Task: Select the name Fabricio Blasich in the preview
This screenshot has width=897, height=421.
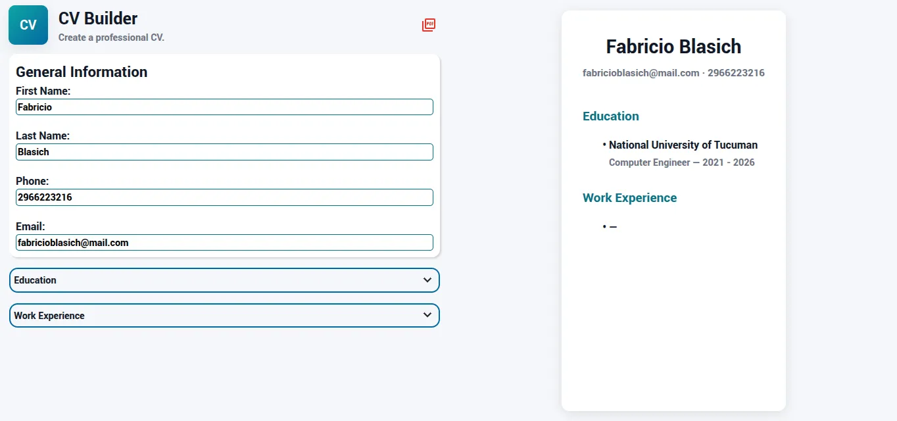Action: pos(673,47)
